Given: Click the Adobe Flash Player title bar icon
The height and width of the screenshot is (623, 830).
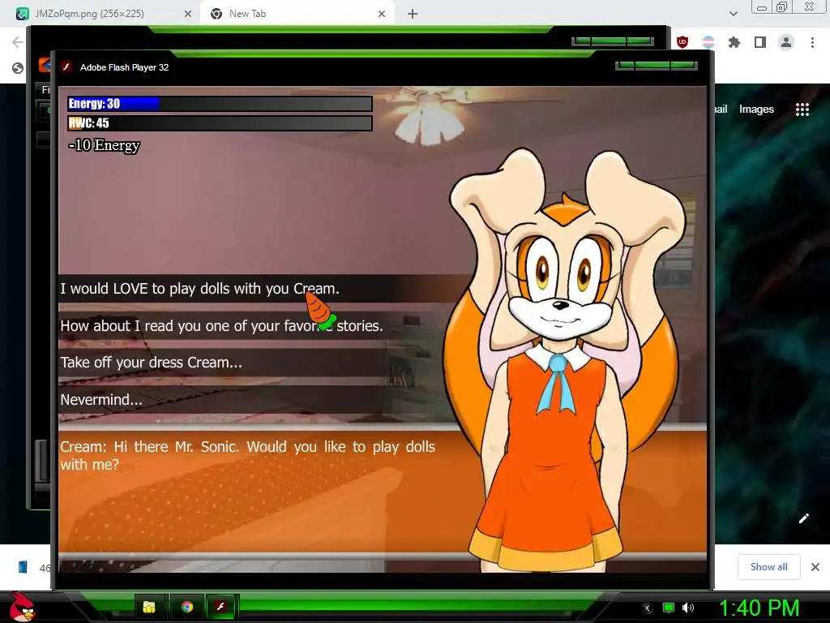Looking at the screenshot, I should pyautogui.click(x=66, y=67).
